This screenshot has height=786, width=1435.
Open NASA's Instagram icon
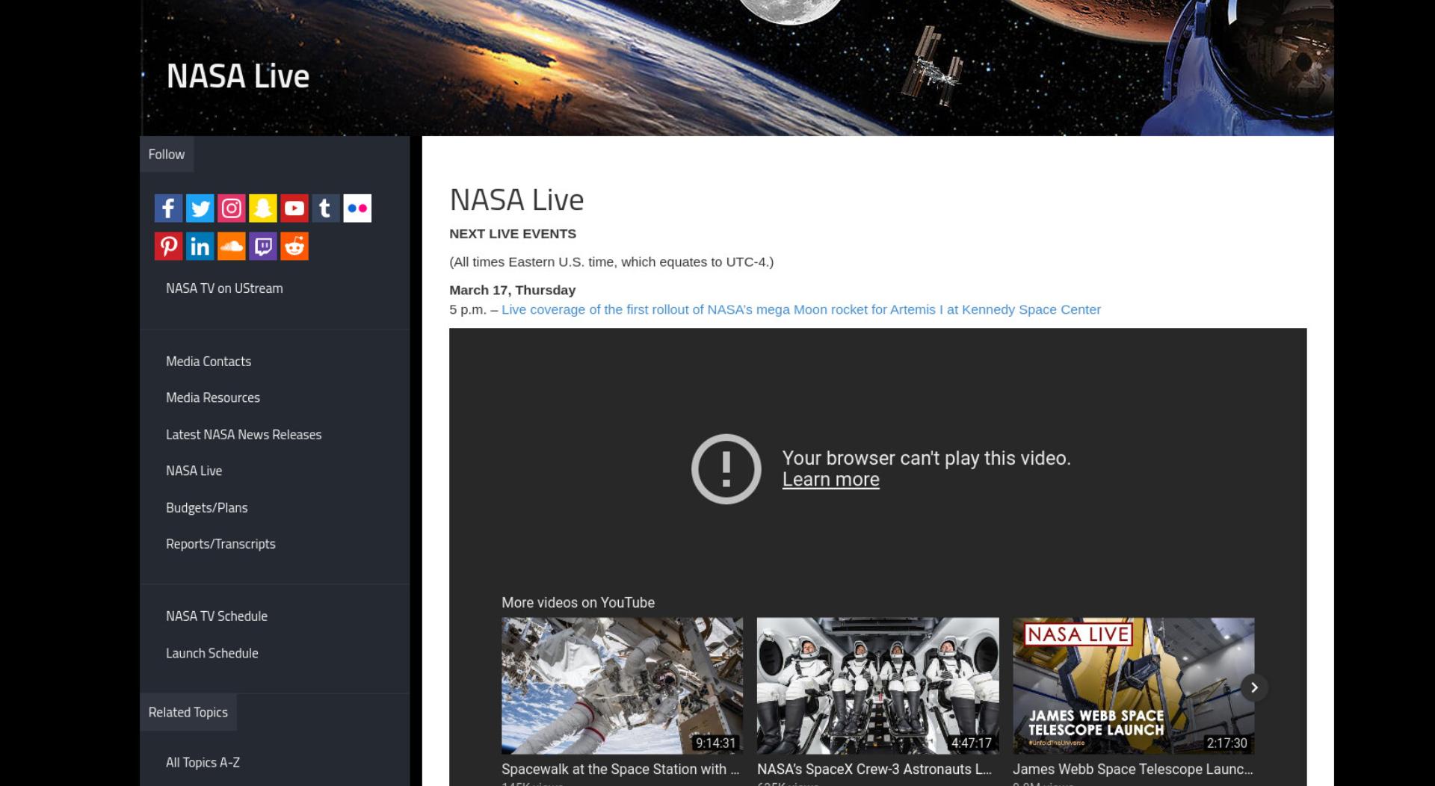click(x=231, y=208)
